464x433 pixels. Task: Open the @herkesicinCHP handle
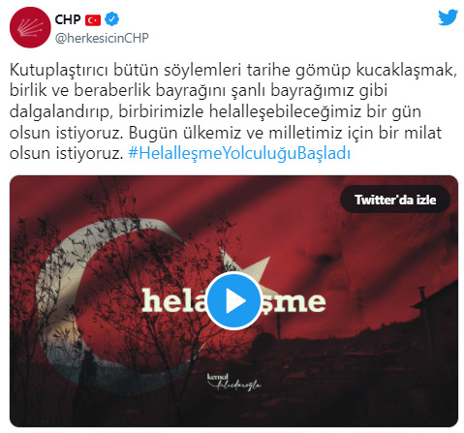point(102,38)
